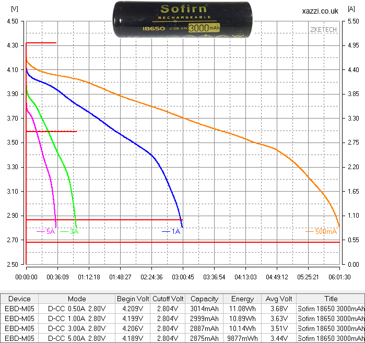Click the 2887mAh capacity cell
Image resolution: width=365 pixels, height=343 pixels.
pos(204,328)
